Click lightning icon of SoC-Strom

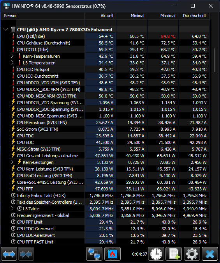[13, 129]
